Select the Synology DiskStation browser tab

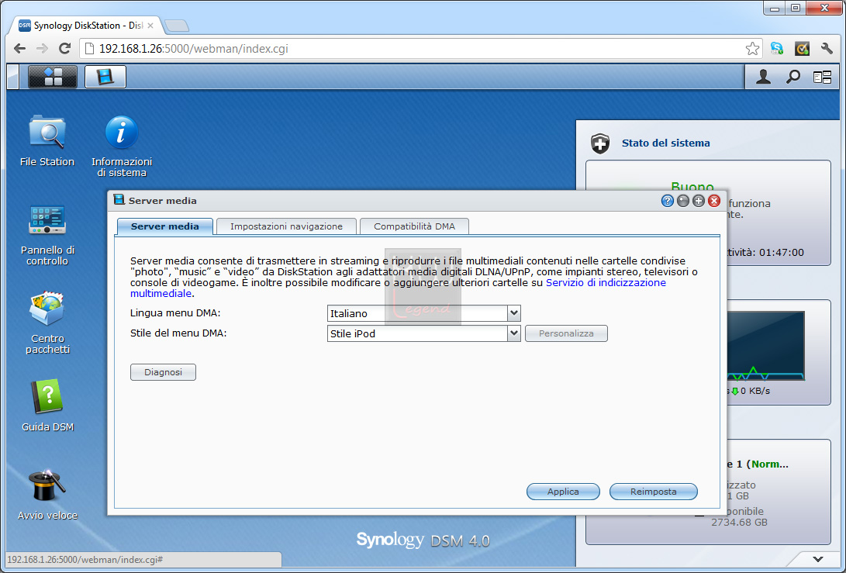[88, 26]
